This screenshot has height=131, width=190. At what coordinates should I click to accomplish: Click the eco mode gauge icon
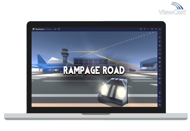point(160,83)
